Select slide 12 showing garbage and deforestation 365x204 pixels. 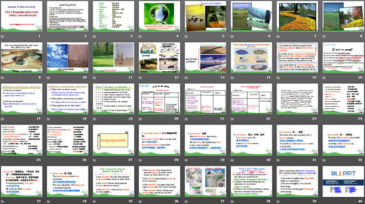159,57
